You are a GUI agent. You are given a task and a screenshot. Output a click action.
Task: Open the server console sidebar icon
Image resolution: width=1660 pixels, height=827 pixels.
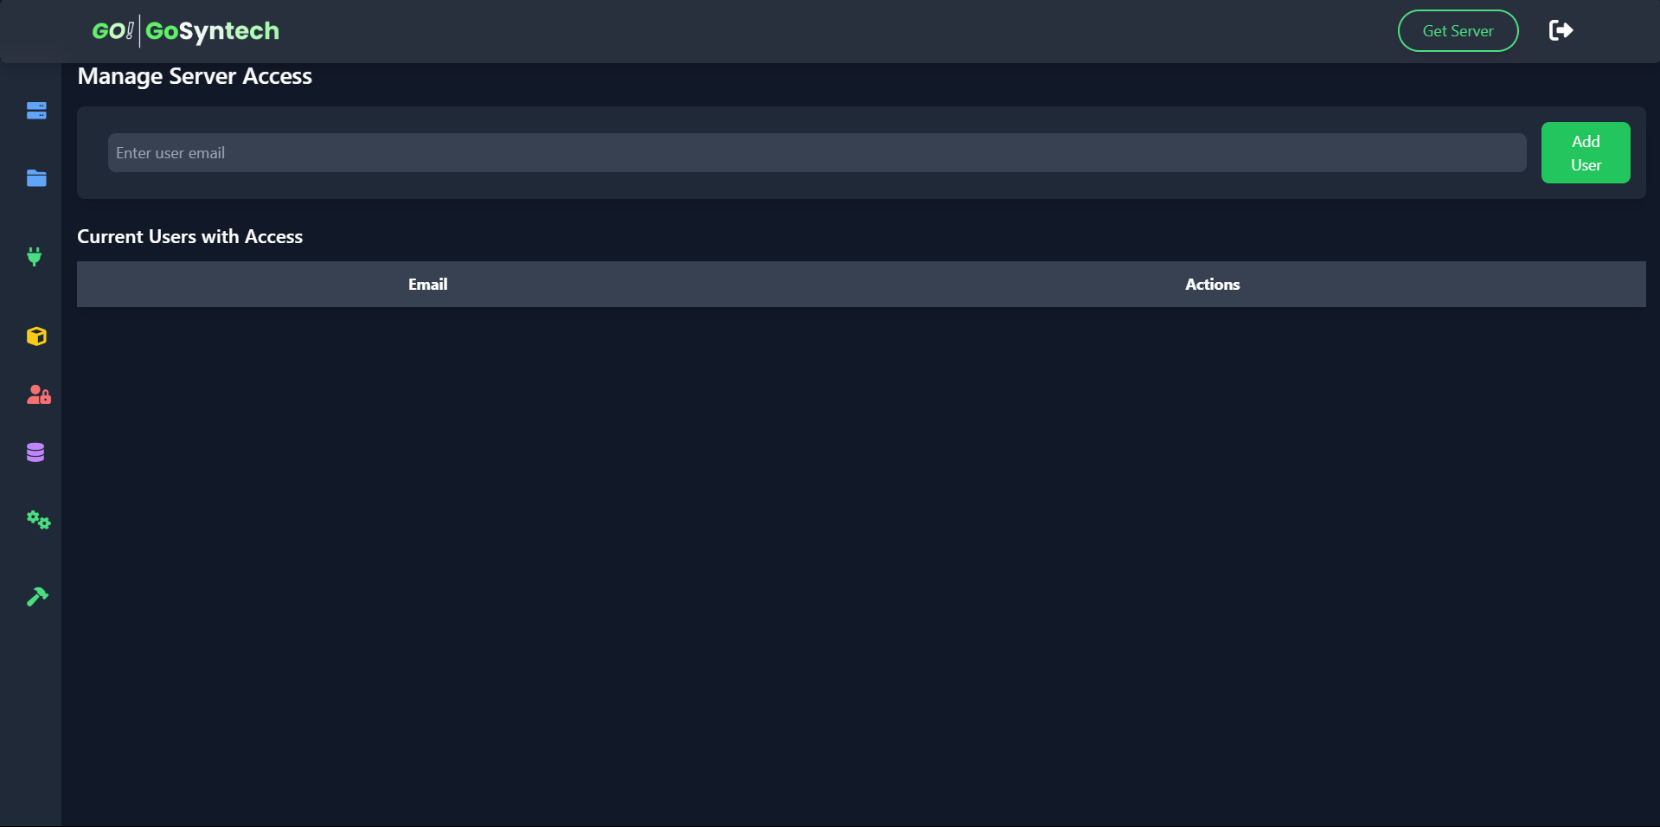click(36, 111)
